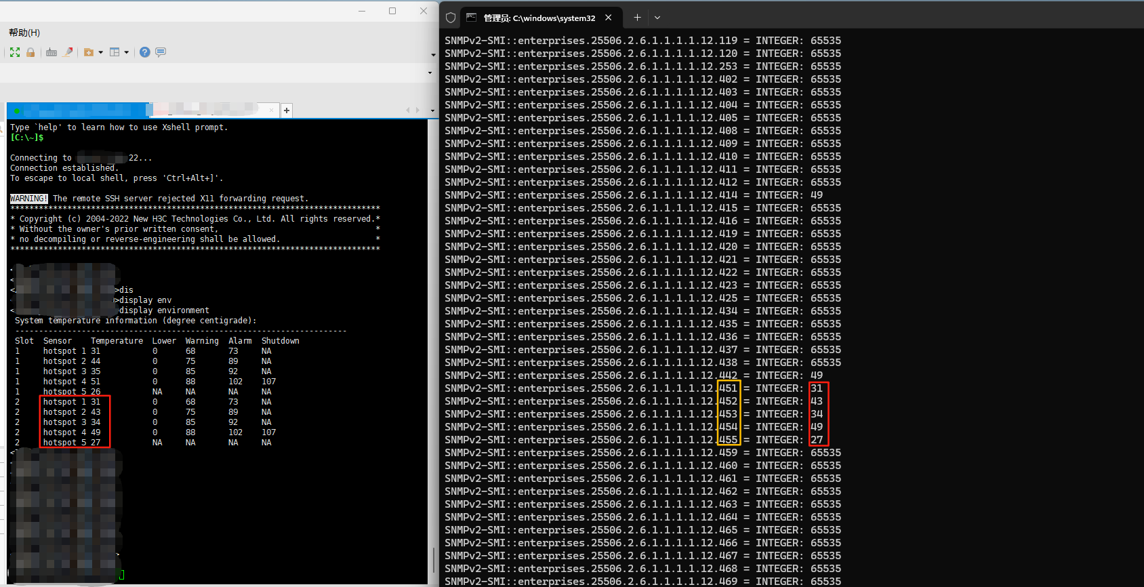Open help with blue question mark icon
The height and width of the screenshot is (587, 1144).
point(144,52)
